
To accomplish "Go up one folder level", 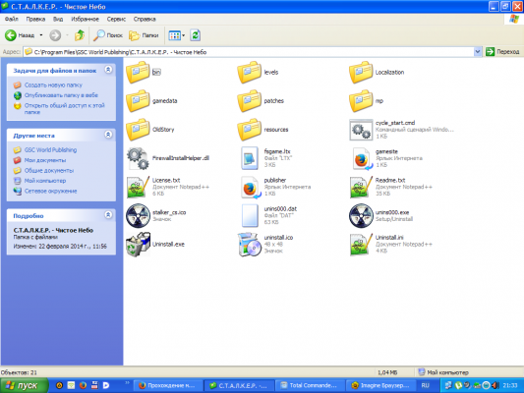I will pyautogui.click(x=80, y=35).
